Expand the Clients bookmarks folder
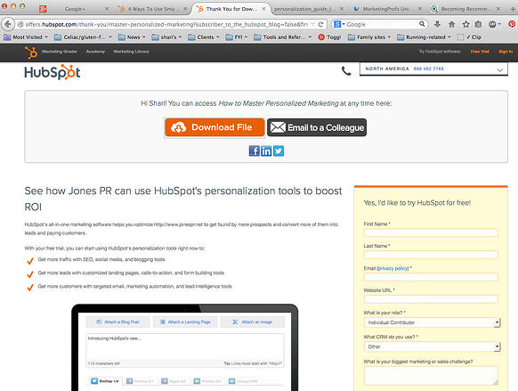Viewport: 518px width, 391px height. 204,37
